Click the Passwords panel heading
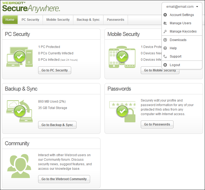Viewport: 205px width, 190px height. tap(119, 89)
